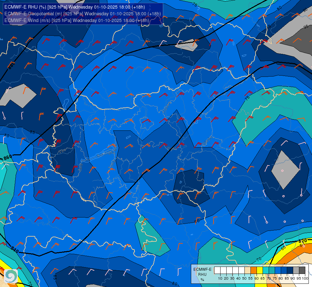The height and width of the screenshot is (287, 312).
Task: Click the 'ECMWF-E Geopotential (m)' title line
Action: [x=83, y=14]
